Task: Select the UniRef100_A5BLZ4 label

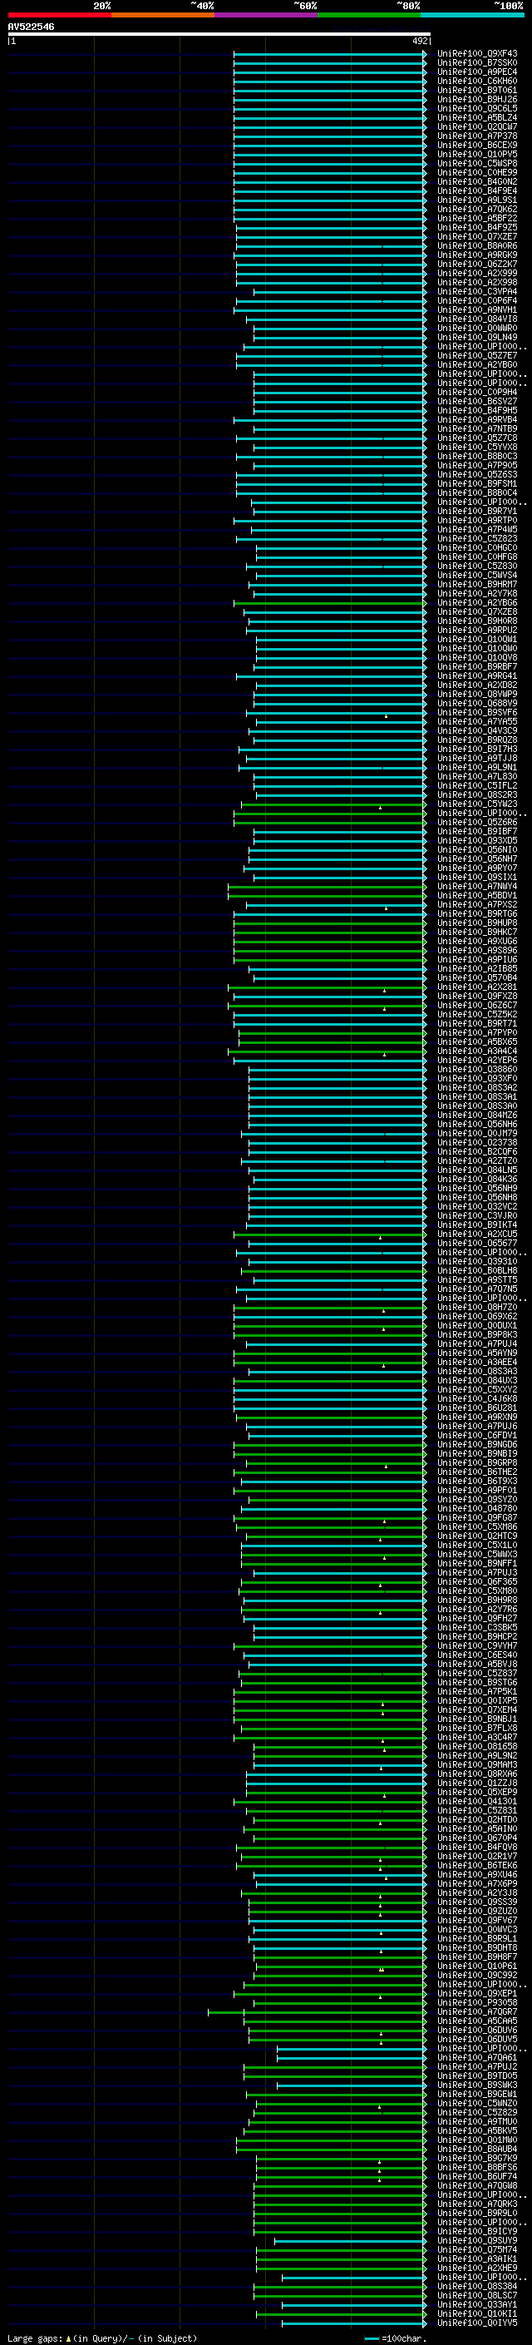Action: point(477,117)
